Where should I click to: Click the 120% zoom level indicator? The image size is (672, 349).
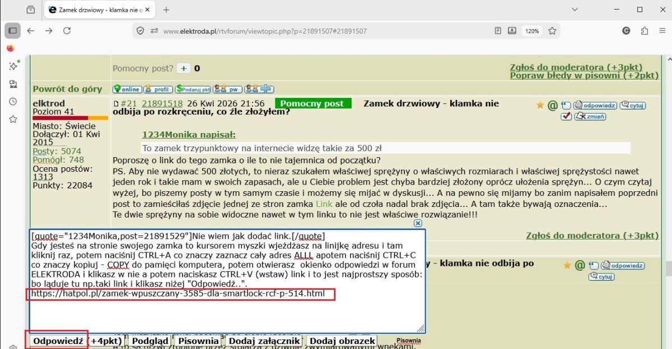531,31
